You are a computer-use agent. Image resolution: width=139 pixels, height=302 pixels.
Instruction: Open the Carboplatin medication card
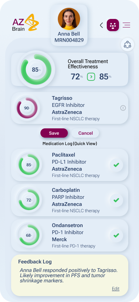[x=70, y=200]
